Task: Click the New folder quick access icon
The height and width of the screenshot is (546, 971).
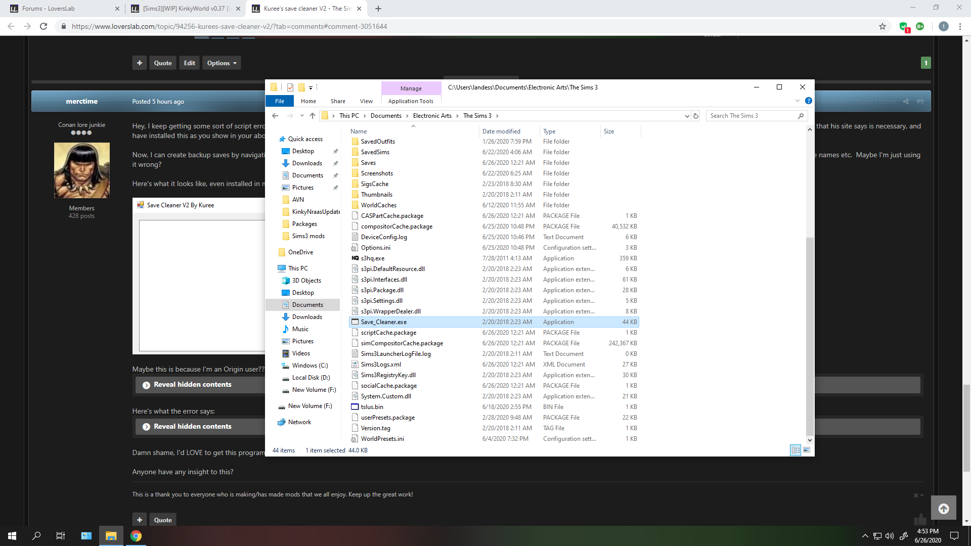Action: [301, 87]
